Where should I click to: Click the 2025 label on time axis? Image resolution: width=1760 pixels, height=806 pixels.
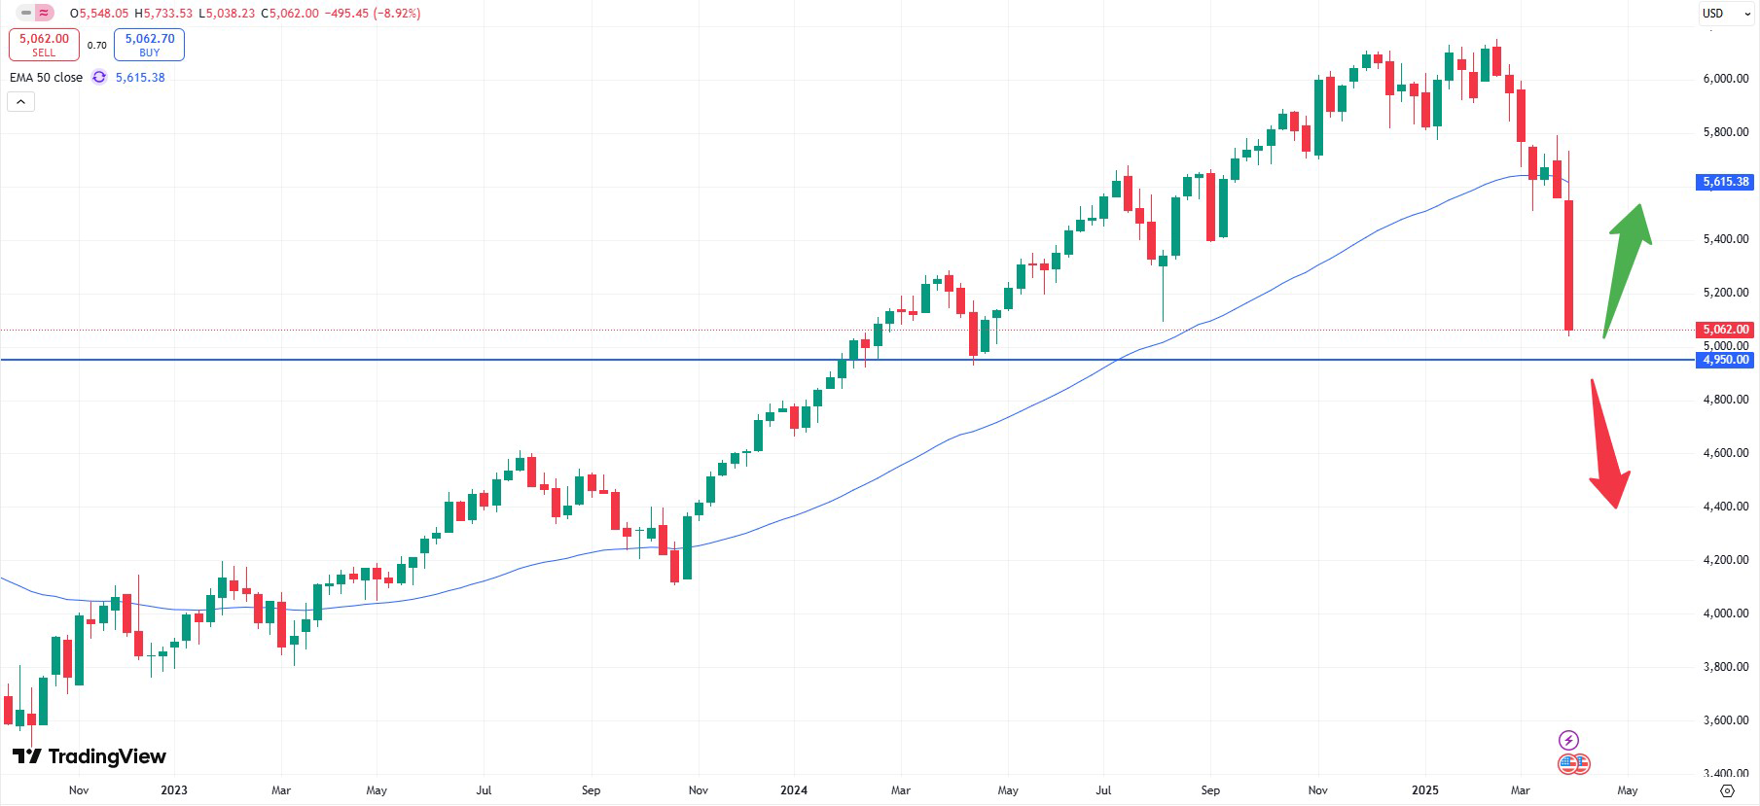(x=1425, y=790)
